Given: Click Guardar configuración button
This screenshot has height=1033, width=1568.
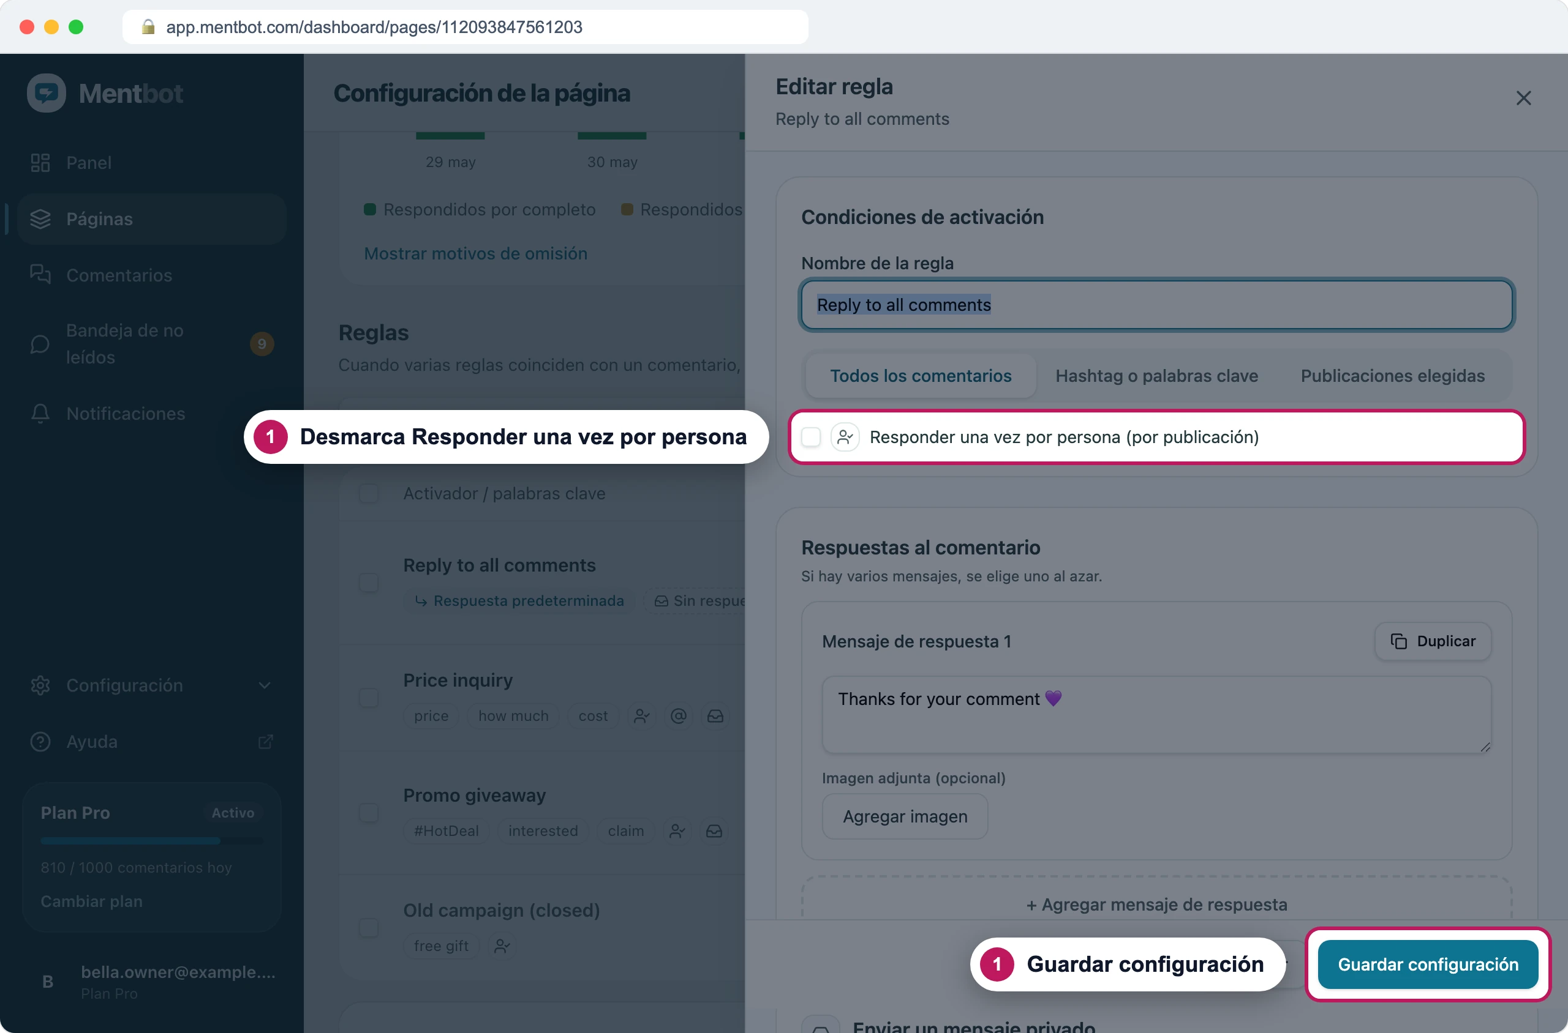Looking at the screenshot, I should tap(1428, 964).
